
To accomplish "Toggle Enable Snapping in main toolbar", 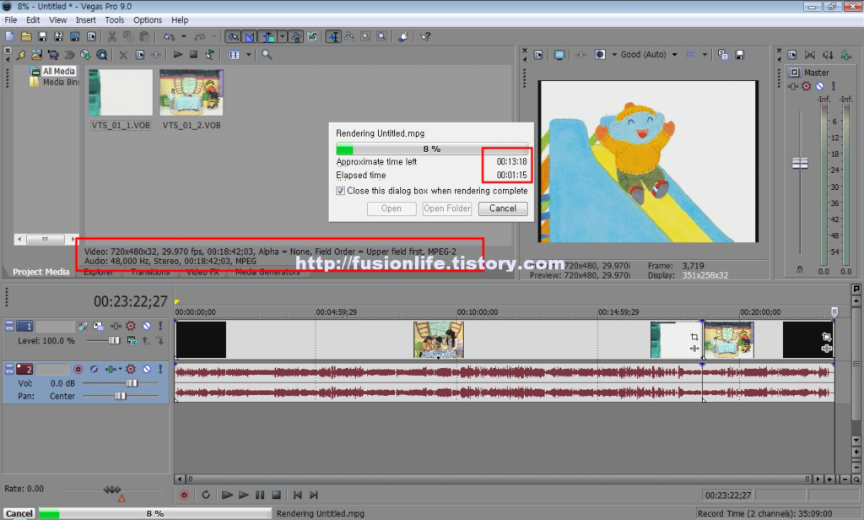I will coord(233,37).
